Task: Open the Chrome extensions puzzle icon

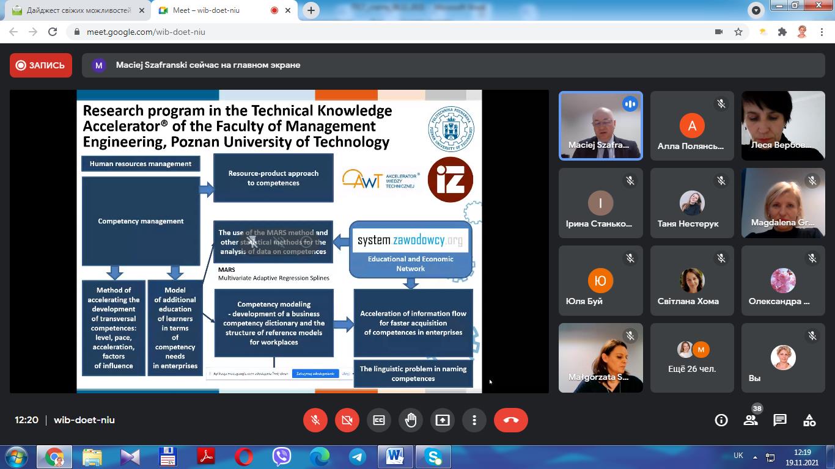Action: [x=782, y=32]
